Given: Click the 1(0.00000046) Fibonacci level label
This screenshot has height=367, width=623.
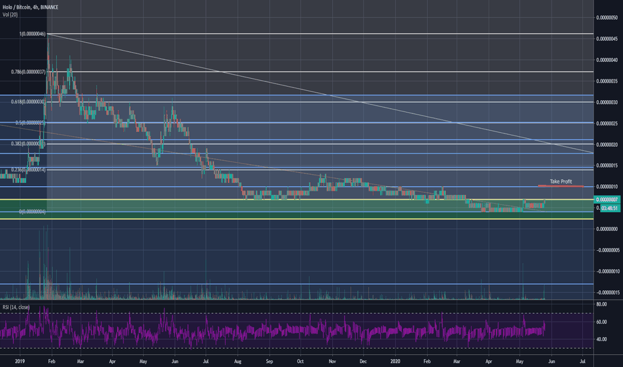Looking at the screenshot, I should point(32,34).
